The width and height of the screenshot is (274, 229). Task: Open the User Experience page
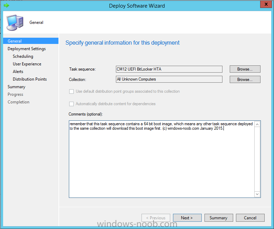27,64
